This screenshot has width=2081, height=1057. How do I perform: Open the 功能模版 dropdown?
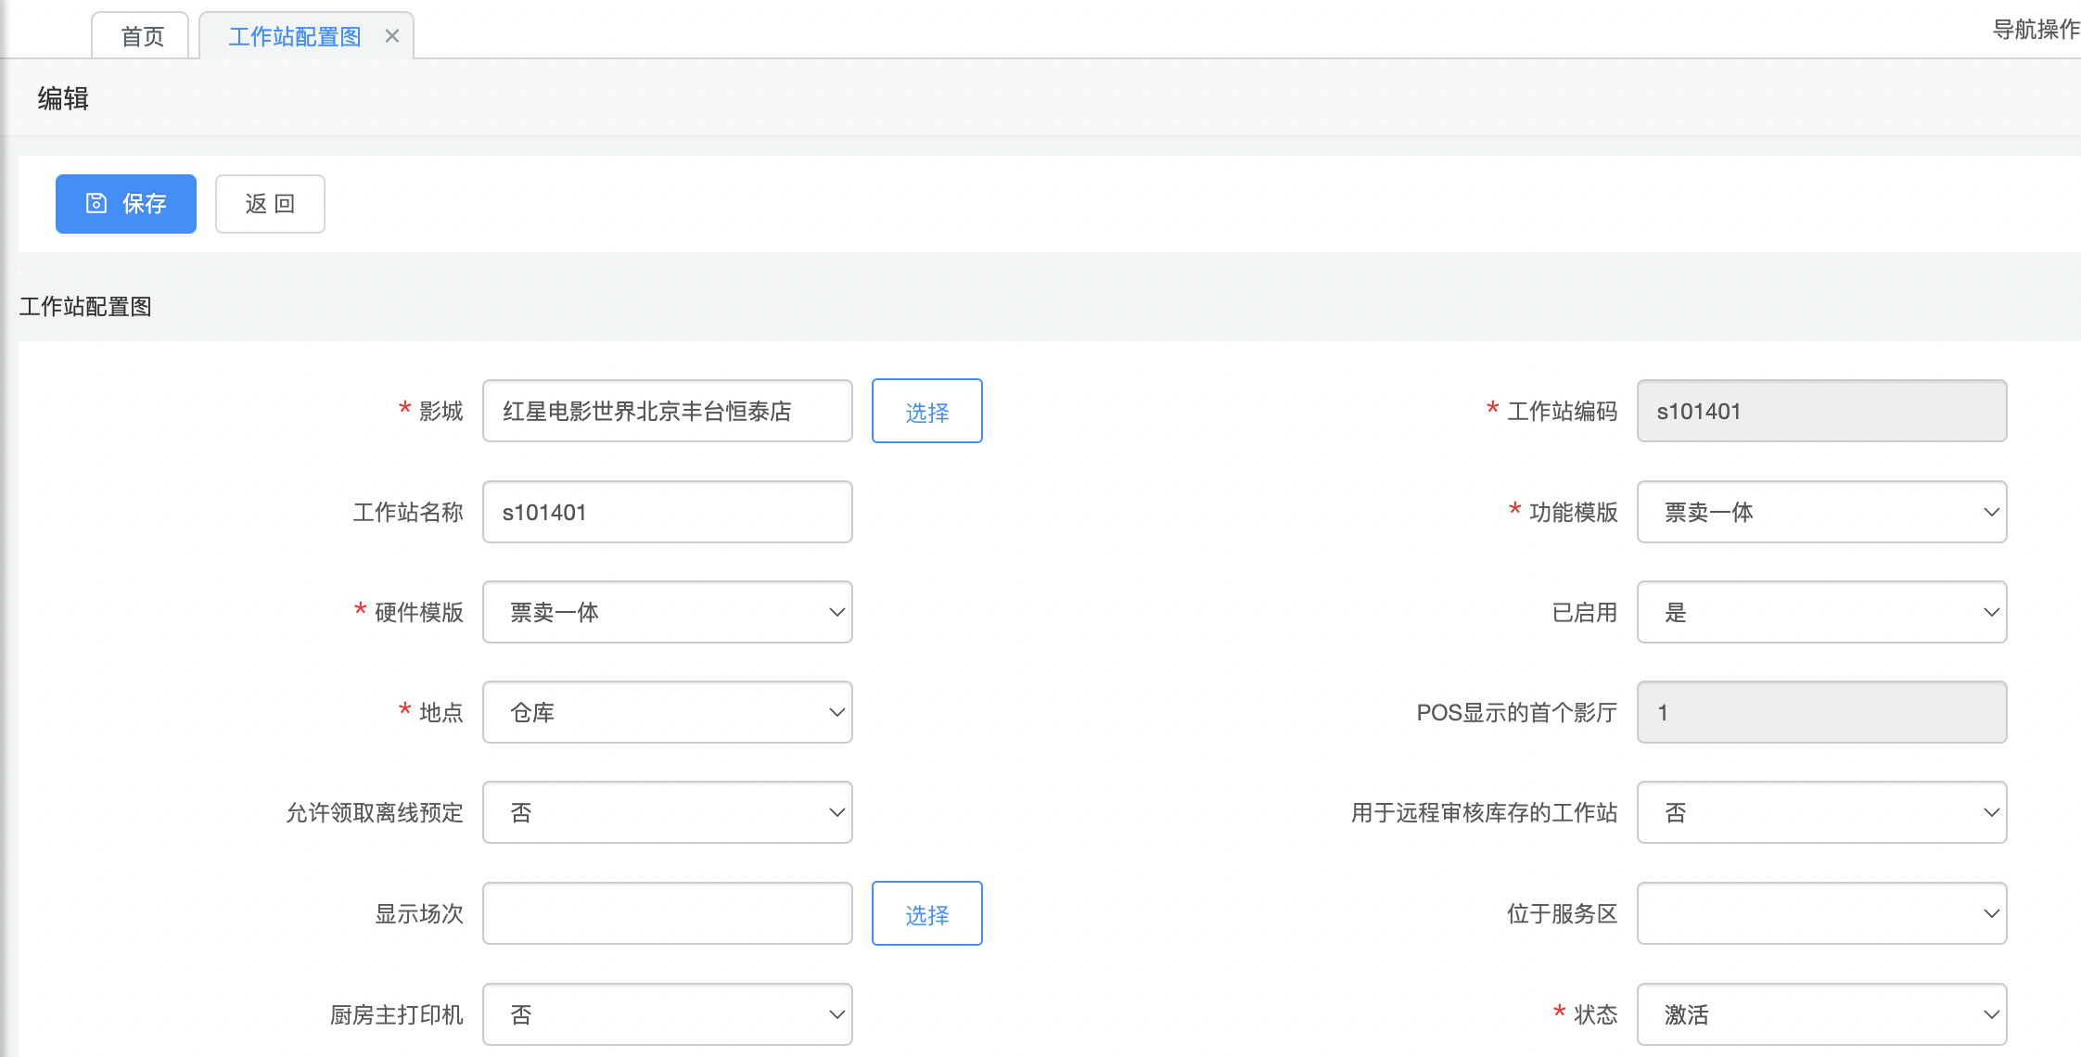(1822, 512)
